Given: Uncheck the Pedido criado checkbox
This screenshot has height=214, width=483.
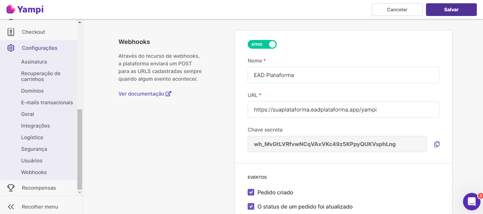Looking at the screenshot, I should (x=251, y=192).
